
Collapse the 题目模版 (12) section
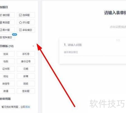(x=33, y=46)
